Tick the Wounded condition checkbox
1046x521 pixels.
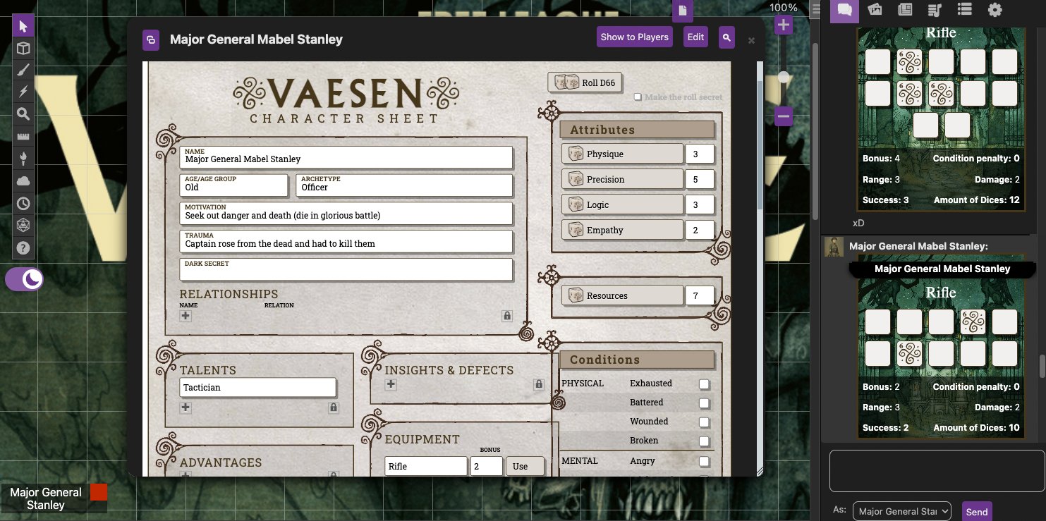point(704,422)
